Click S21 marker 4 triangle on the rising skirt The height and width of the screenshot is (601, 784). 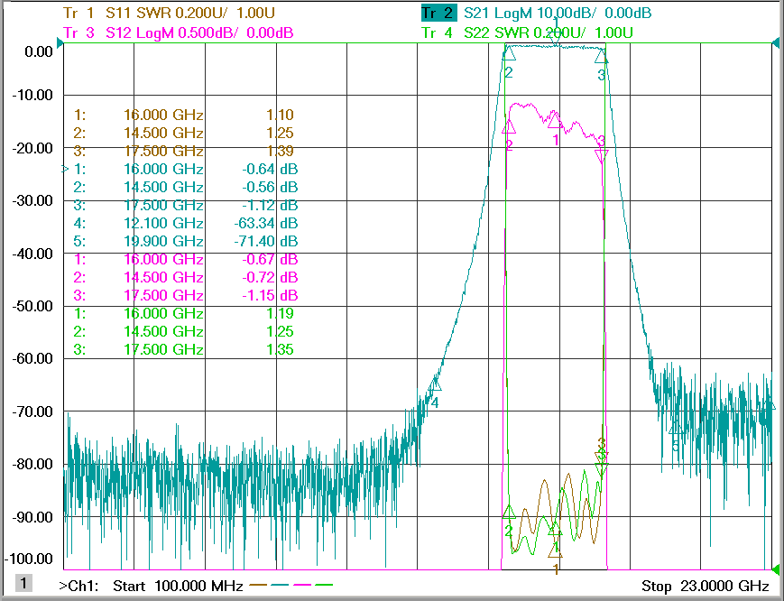pos(435,384)
